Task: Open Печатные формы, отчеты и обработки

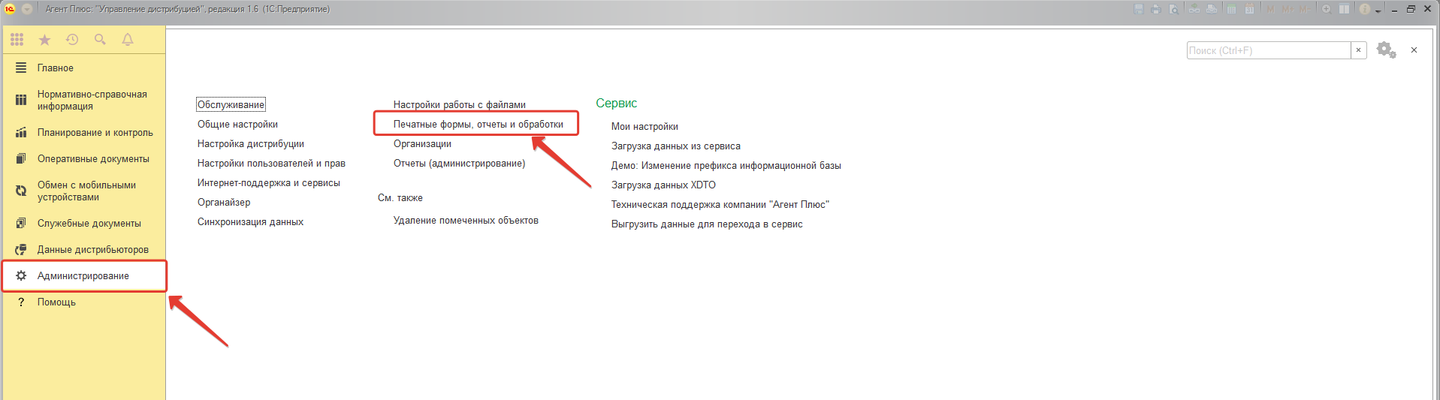Action: click(x=478, y=124)
